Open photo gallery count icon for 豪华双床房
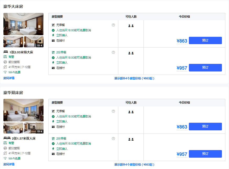 tap(40, 131)
